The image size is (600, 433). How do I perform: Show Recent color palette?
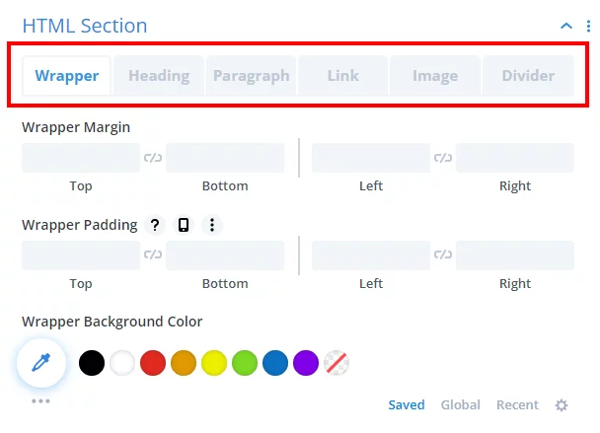[x=517, y=404]
